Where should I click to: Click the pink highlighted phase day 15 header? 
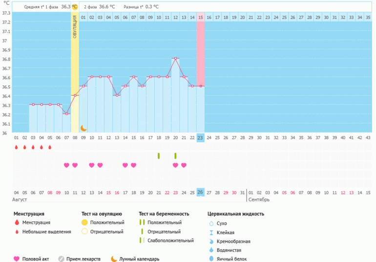pos(201,18)
